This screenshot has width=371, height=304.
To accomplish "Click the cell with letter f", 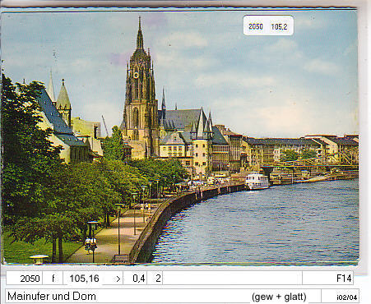I will coord(53,279).
